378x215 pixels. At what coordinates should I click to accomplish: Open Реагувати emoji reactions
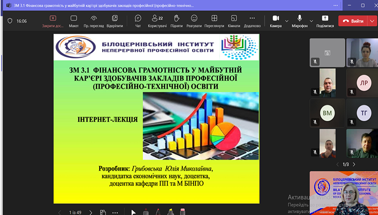194,21
